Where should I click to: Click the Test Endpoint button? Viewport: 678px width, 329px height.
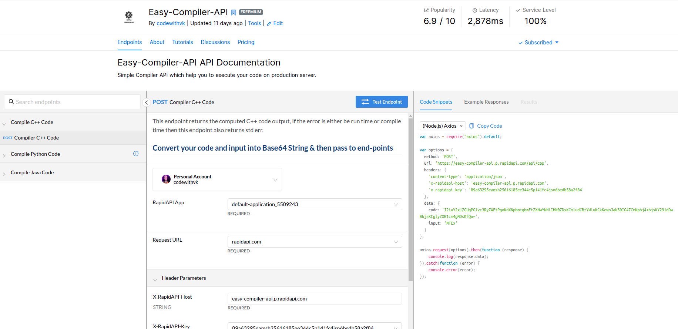(382, 102)
